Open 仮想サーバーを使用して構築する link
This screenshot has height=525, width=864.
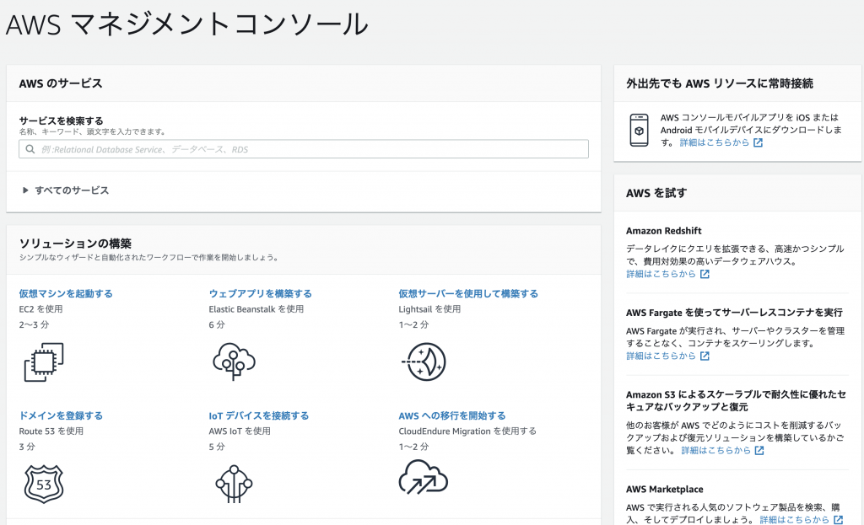point(468,293)
